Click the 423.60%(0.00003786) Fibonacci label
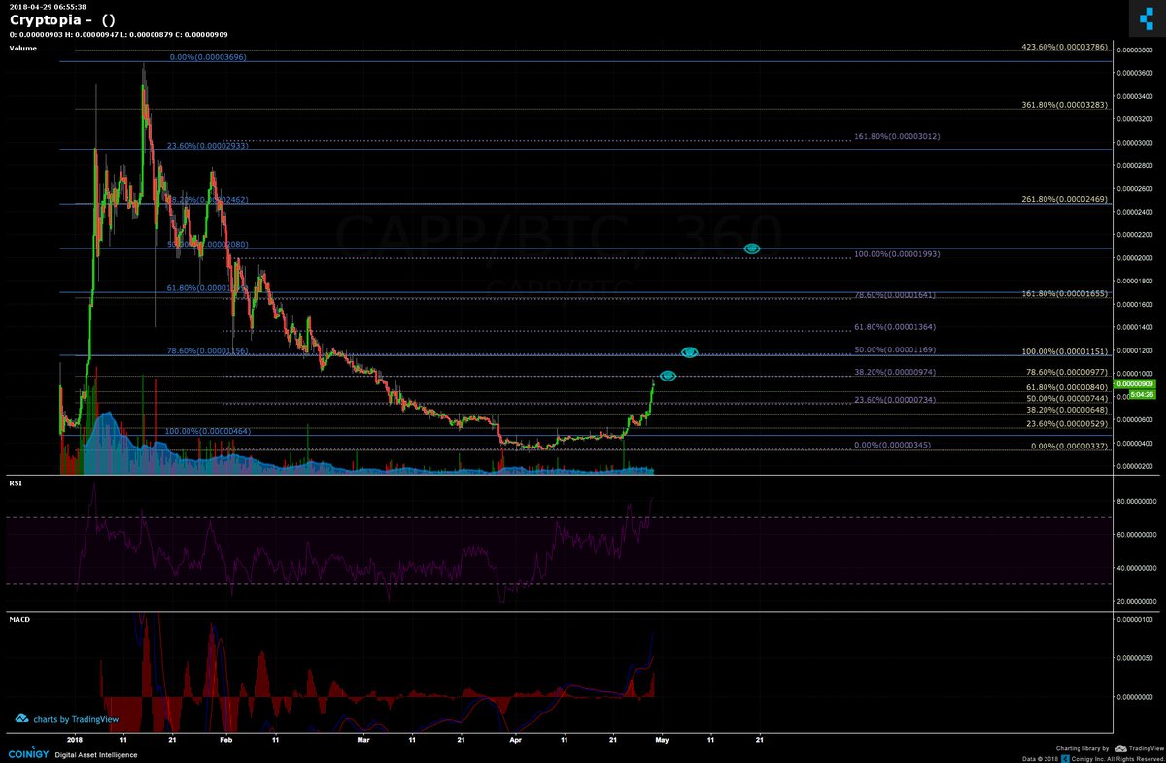This screenshot has width=1166, height=763. [x=1066, y=46]
